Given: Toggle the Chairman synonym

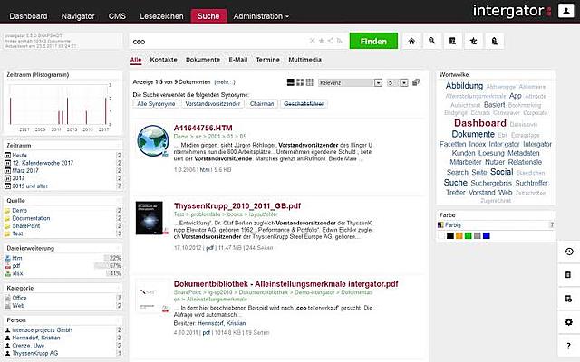Looking at the screenshot, I should [x=262, y=104].
